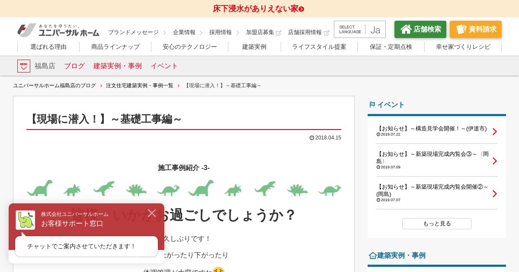This screenshot has width=519, height=272.
Task: Open event 構造見学会開催！～(伊達市)
Action: (x=432, y=129)
